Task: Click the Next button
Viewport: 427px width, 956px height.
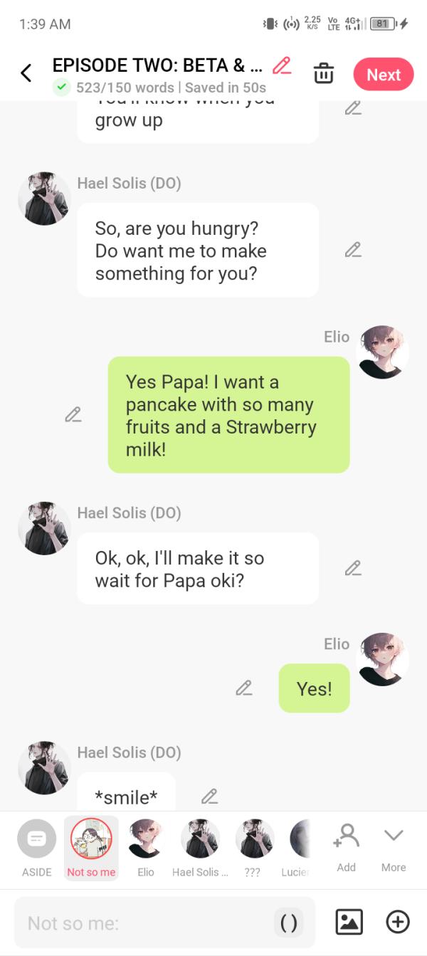Action: pyautogui.click(x=383, y=75)
